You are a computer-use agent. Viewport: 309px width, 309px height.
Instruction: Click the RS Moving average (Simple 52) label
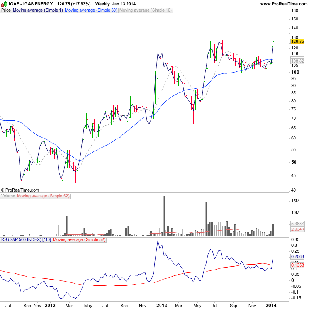click(x=79, y=240)
